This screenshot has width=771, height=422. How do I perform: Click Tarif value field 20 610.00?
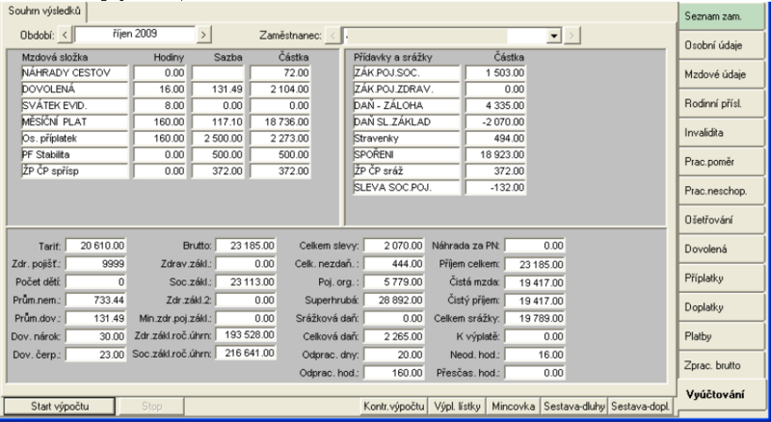(95, 246)
